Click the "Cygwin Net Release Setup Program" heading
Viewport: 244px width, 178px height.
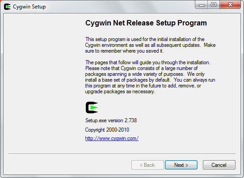point(146,23)
